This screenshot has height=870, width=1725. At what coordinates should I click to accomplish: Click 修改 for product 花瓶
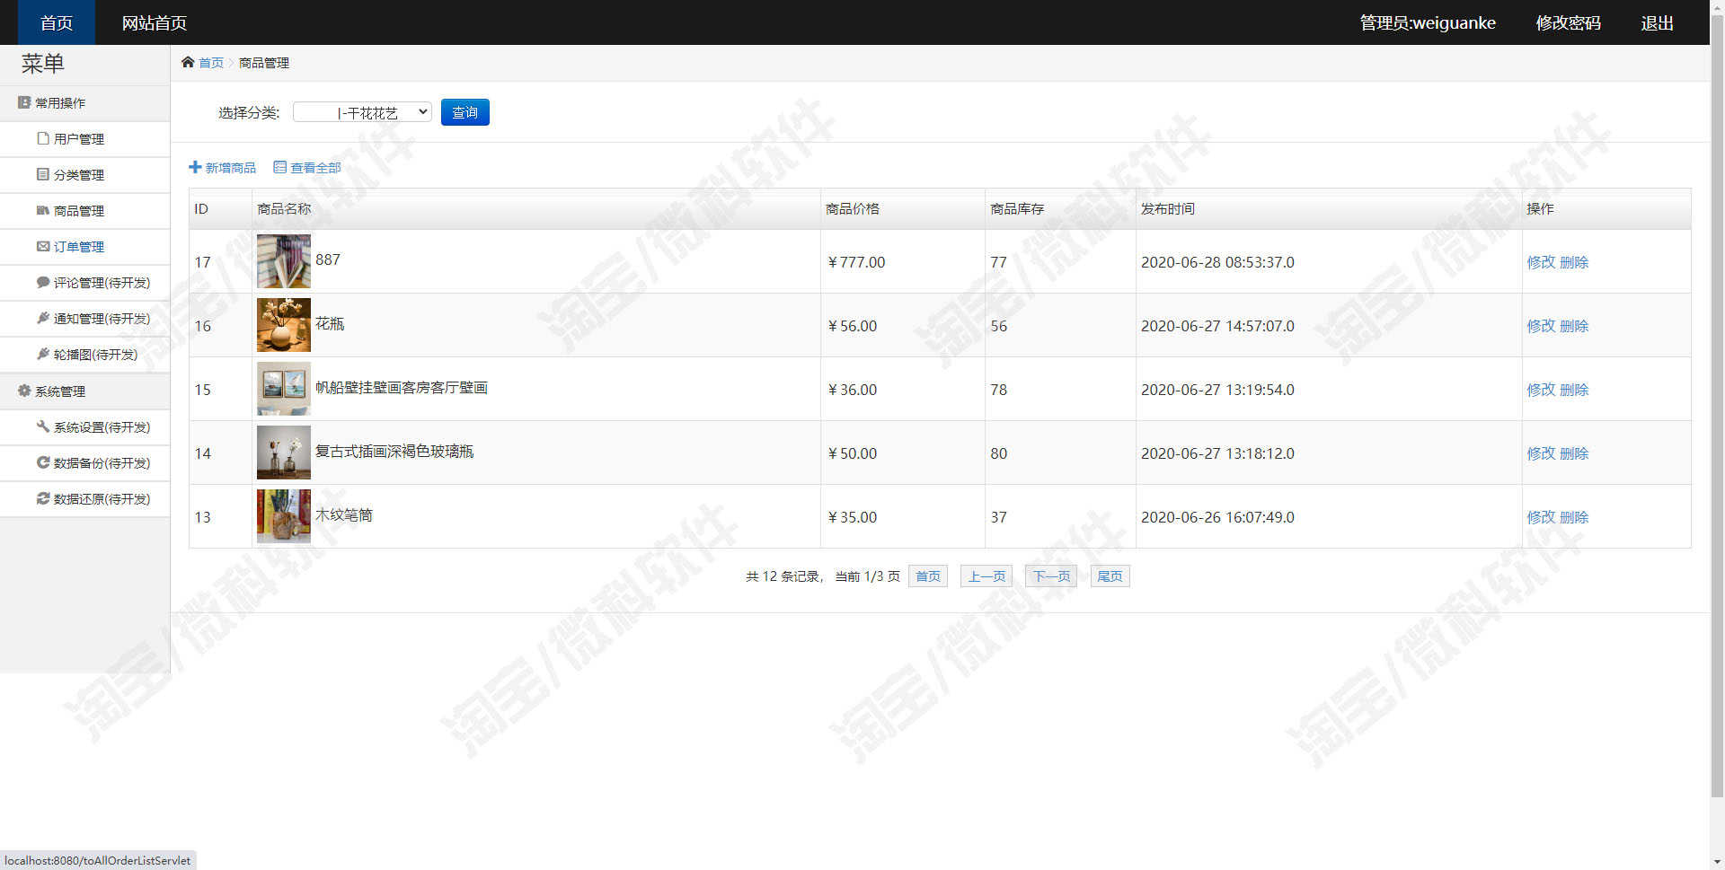pos(1541,326)
